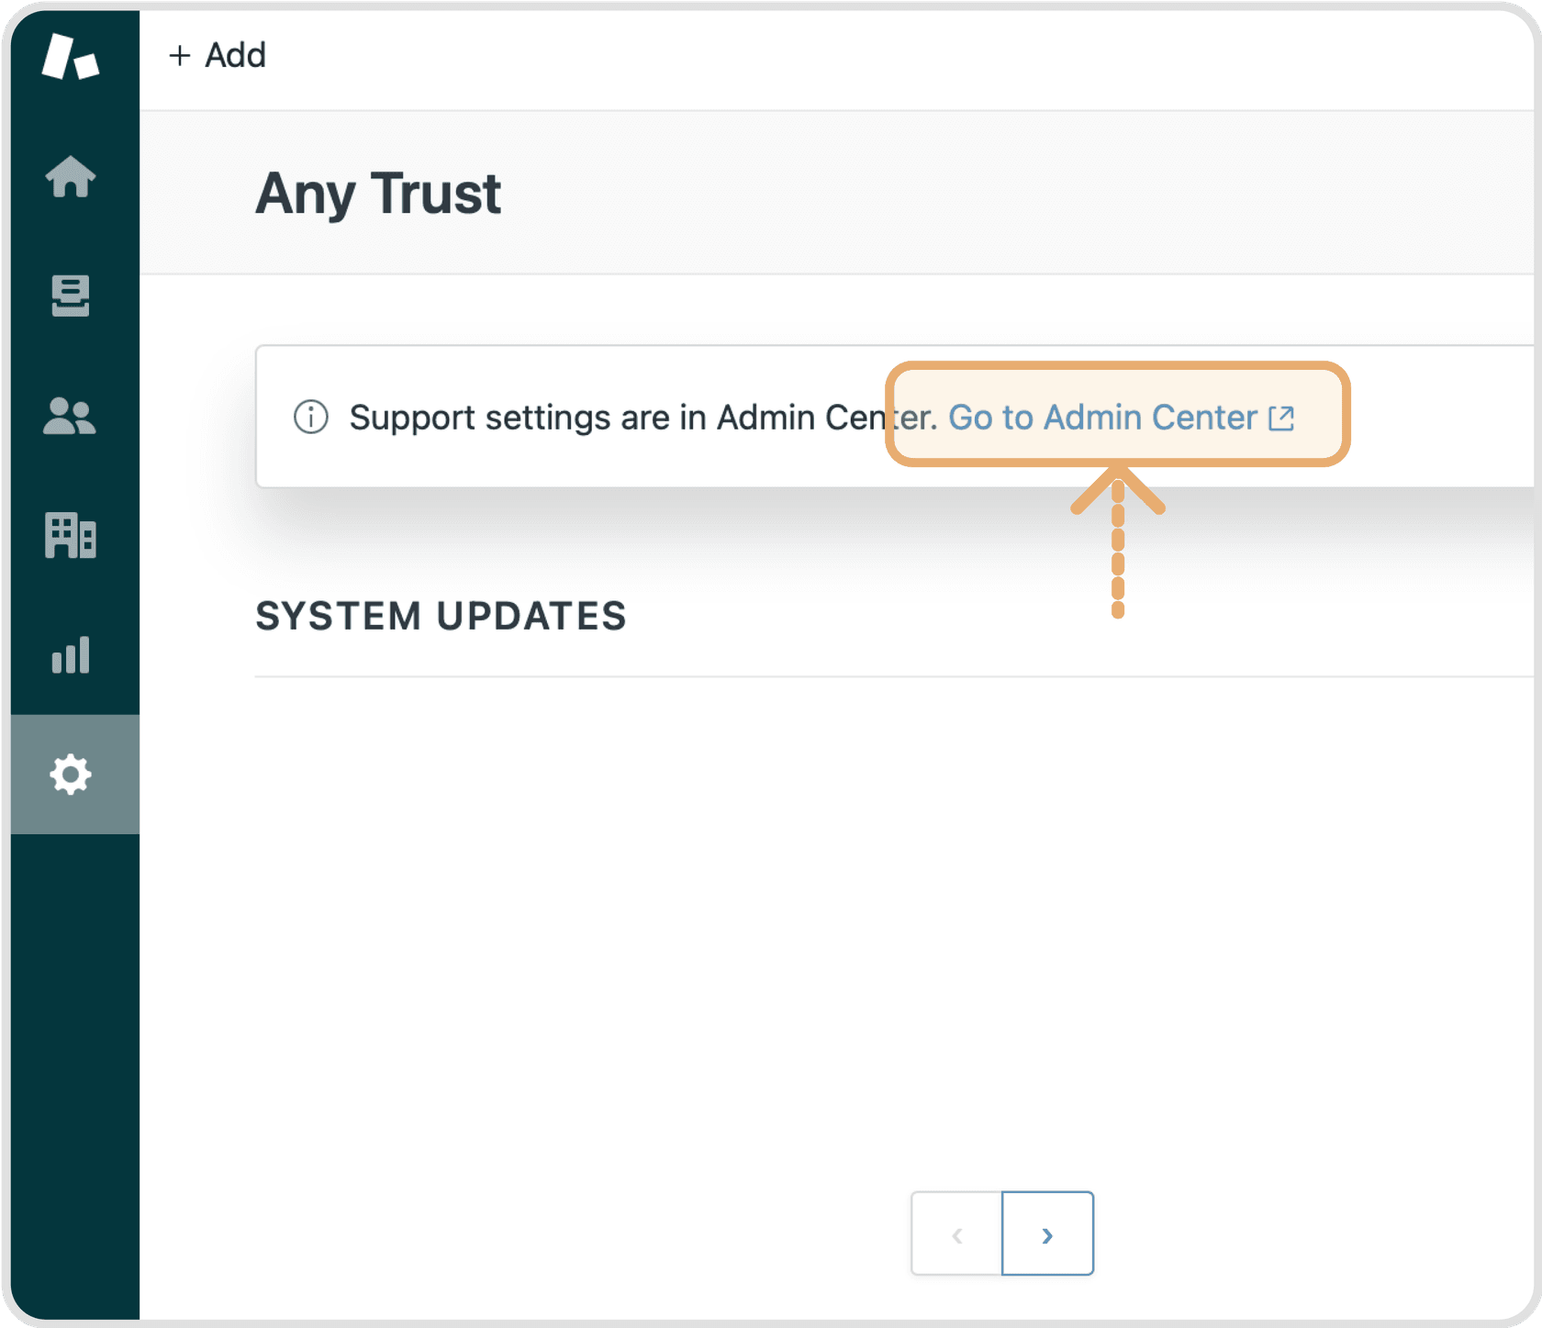Click the empty area below SYSTEM UPDATES divider
The height and width of the screenshot is (1328, 1542).
click(x=826, y=918)
